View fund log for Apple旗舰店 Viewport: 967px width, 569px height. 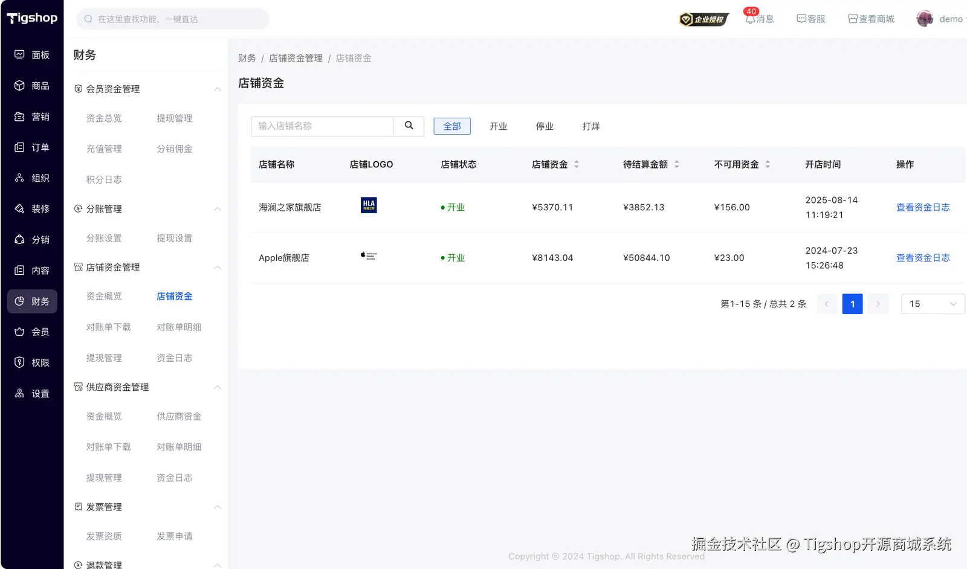click(x=923, y=258)
